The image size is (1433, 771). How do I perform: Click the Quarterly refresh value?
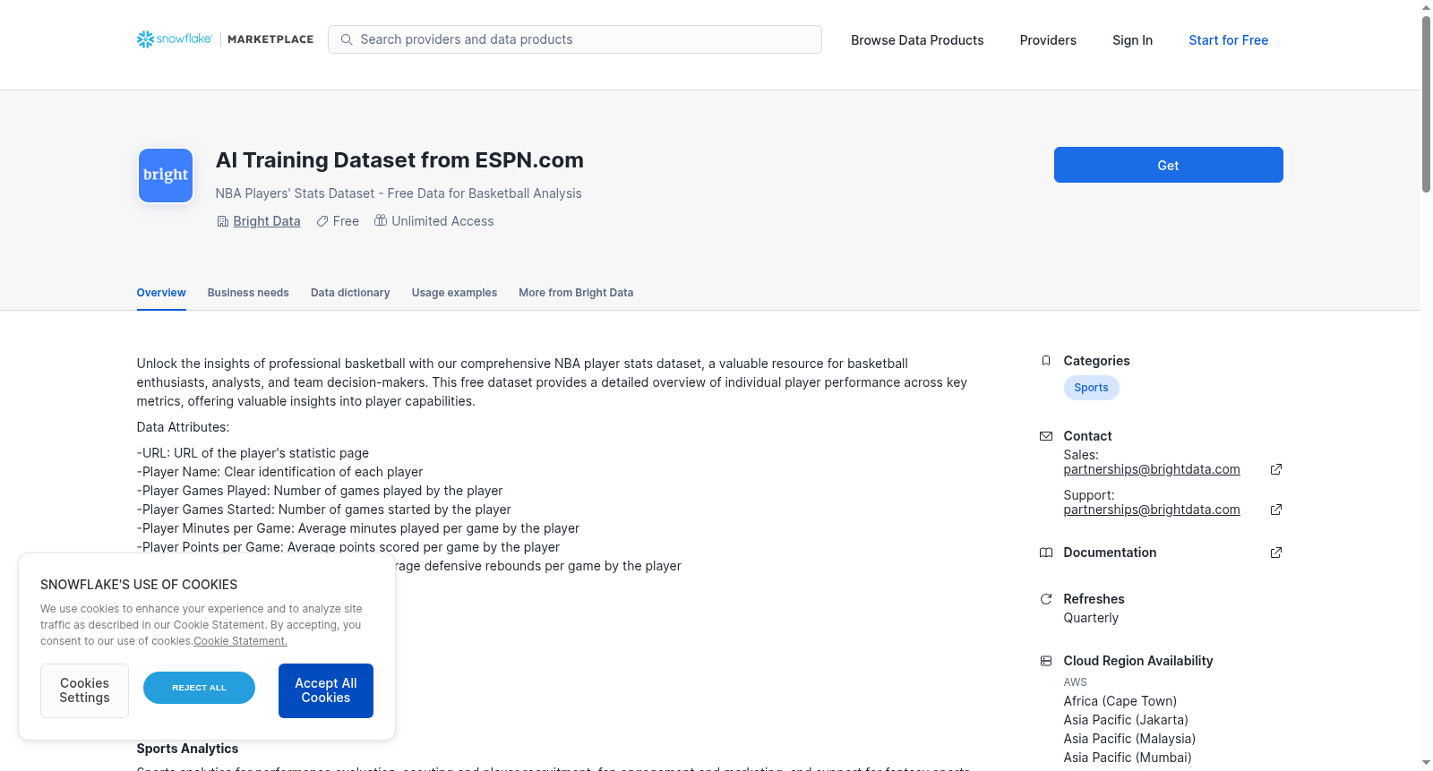coord(1091,618)
